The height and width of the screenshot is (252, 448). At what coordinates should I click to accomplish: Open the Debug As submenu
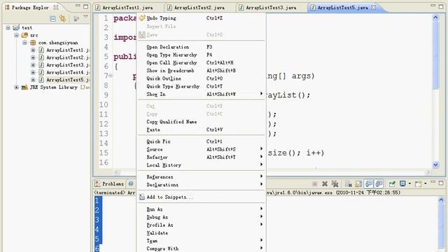point(202,217)
